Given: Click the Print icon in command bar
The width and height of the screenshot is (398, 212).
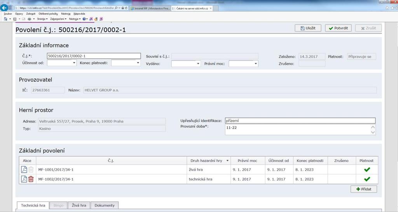Looking at the screenshot, I should coord(30,19).
